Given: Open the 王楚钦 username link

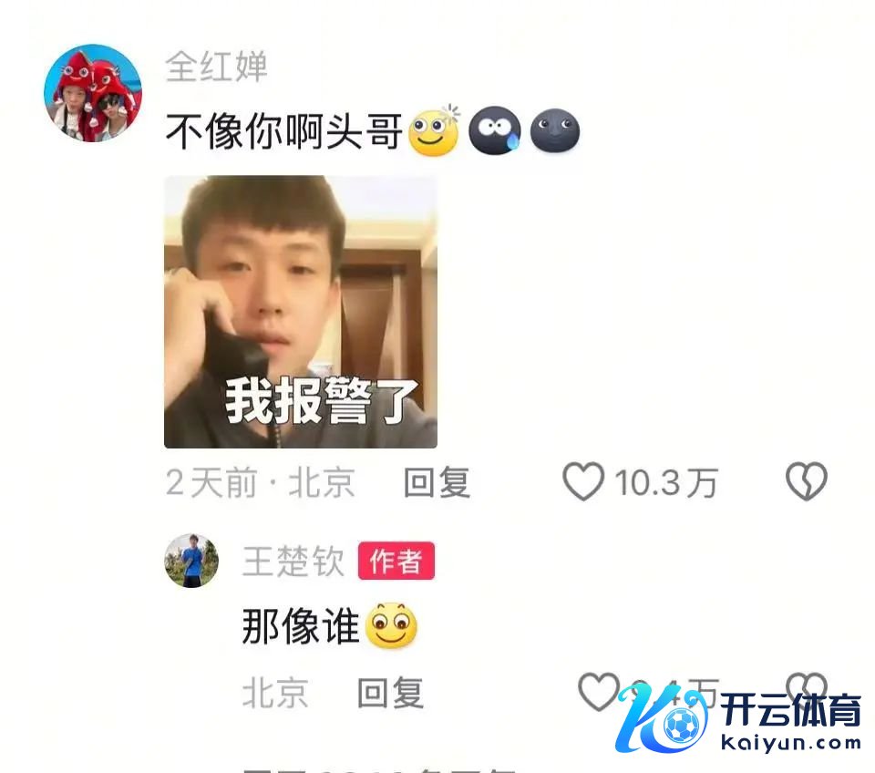Looking at the screenshot, I should [x=293, y=561].
